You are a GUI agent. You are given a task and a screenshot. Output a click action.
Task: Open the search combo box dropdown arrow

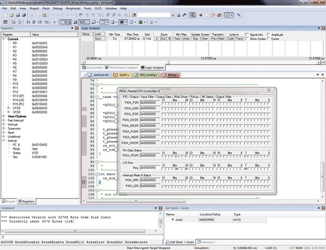pos(173,15)
